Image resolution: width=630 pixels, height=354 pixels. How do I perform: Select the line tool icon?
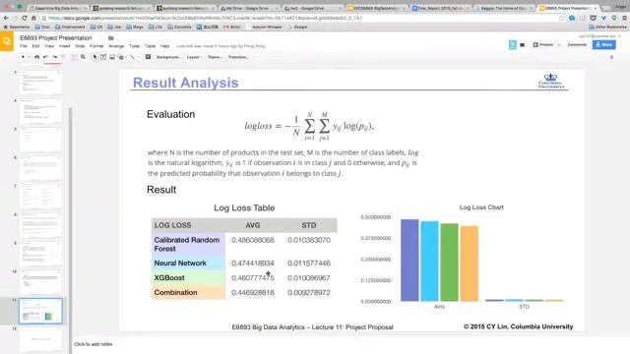pyautogui.click(x=132, y=57)
